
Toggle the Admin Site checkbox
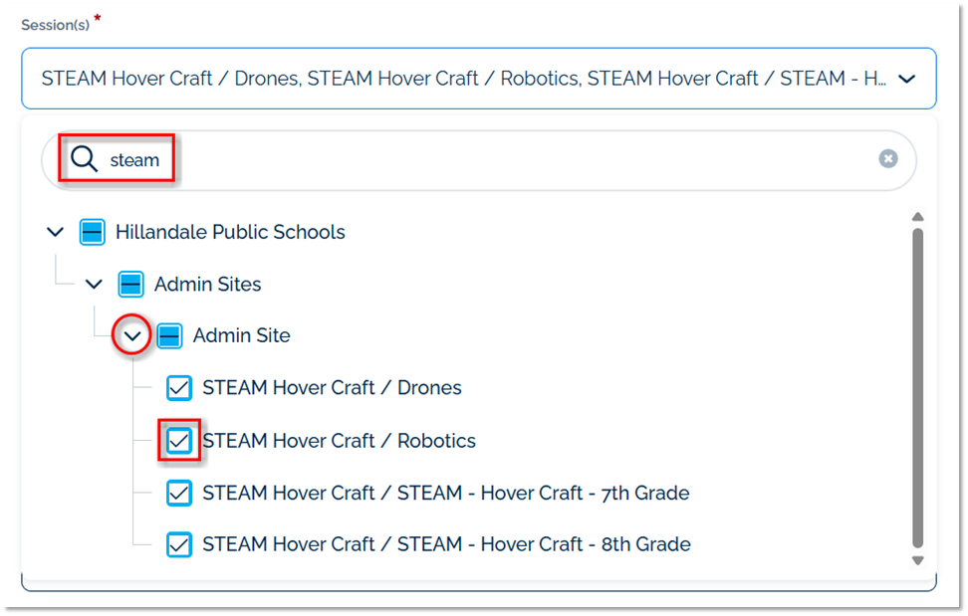pyautogui.click(x=169, y=336)
